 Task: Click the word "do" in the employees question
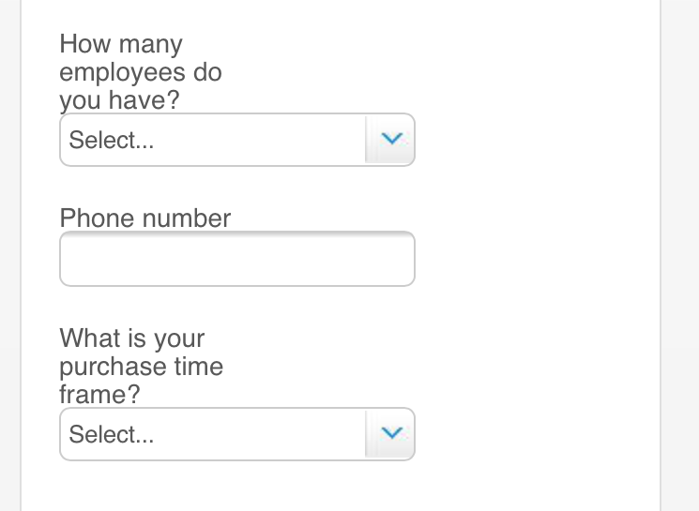tap(207, 72)
